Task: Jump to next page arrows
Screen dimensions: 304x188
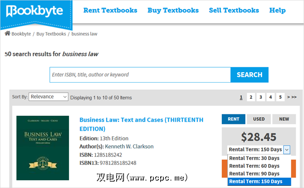Action: coord(292,97)
